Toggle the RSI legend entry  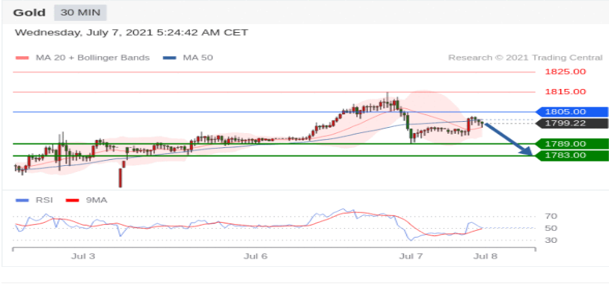pyautogui.click(x=34, y=200)
